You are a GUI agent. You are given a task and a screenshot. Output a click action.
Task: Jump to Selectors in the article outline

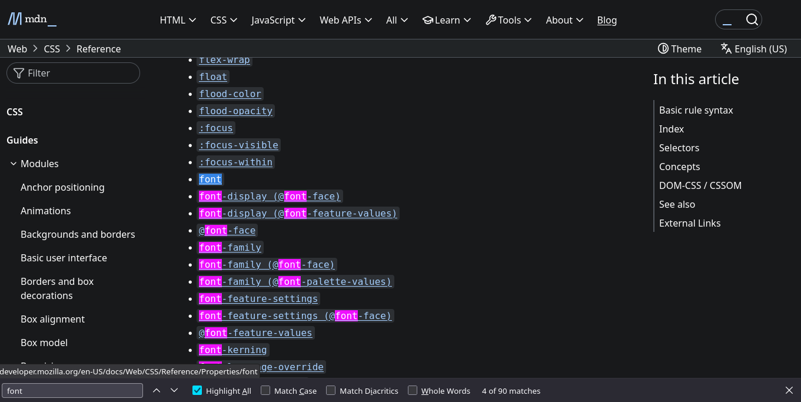click(x=679, y=148)
